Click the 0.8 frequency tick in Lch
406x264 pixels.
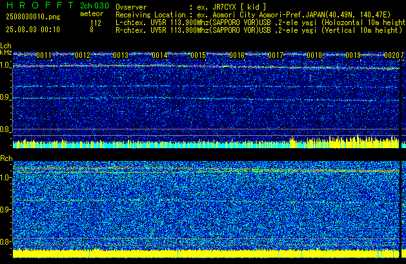pyautogui.click(x=5, y=129)
